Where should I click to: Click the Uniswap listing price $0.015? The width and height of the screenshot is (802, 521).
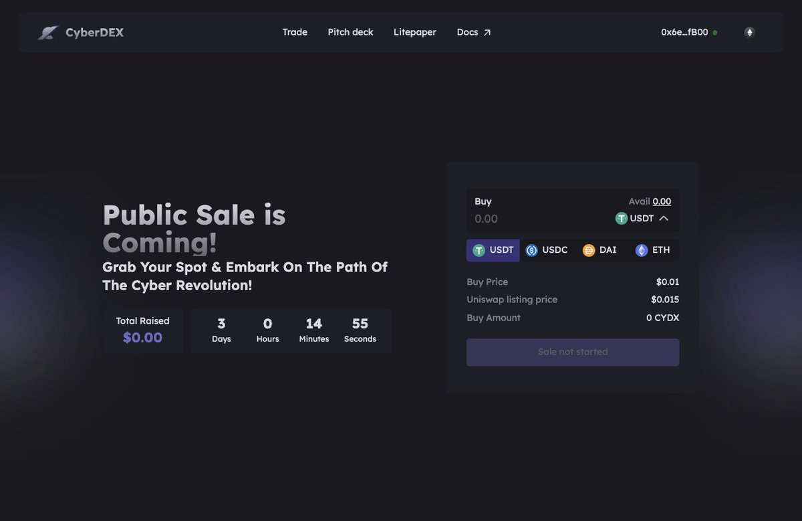tap(665, 300)
